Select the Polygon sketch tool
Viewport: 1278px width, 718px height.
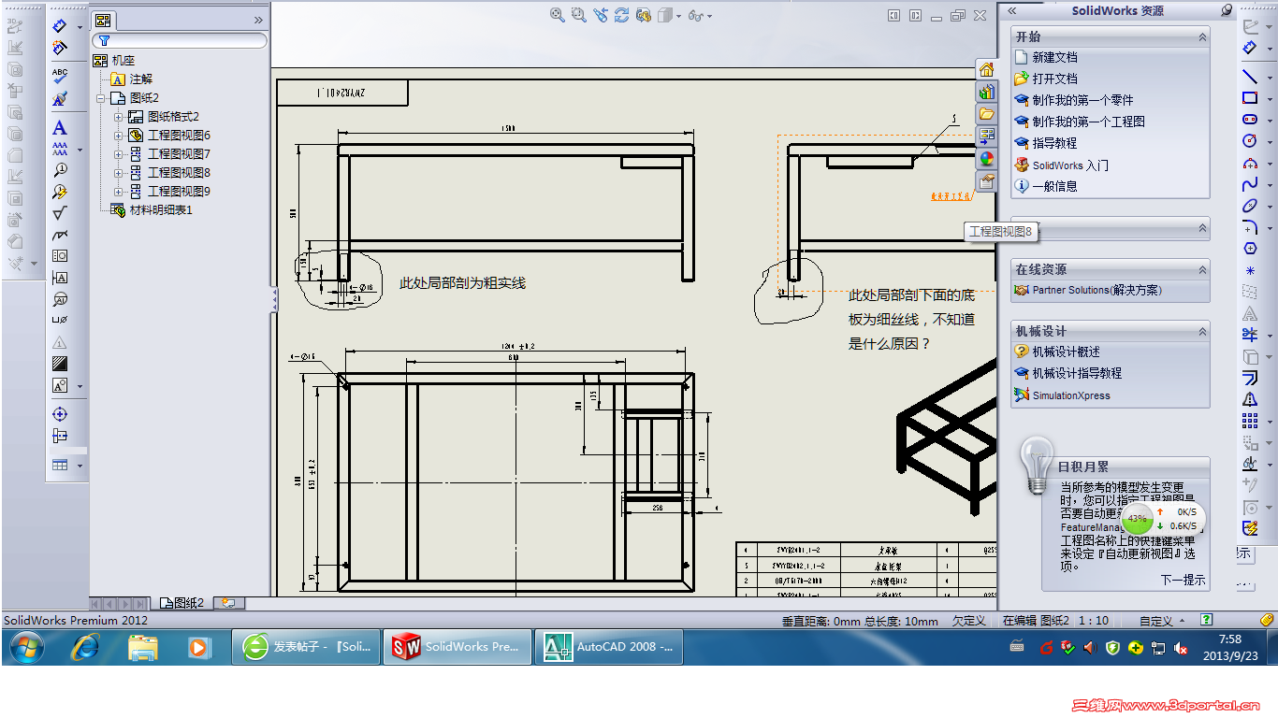[x=1250, y=249]
